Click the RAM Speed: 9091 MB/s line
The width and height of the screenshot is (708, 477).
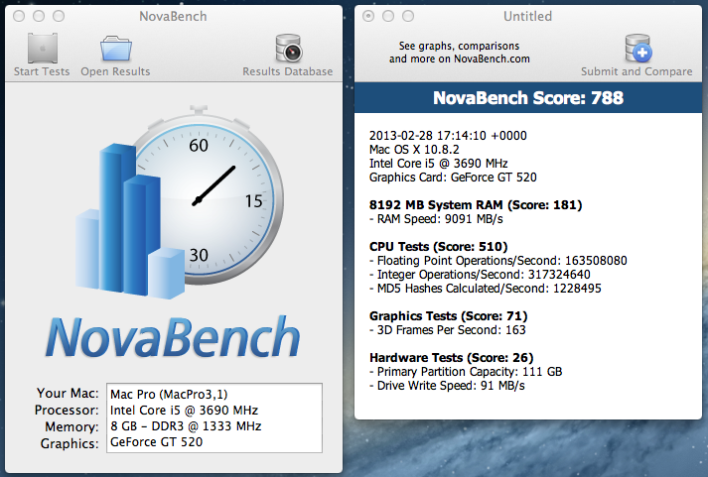[436, 219]
